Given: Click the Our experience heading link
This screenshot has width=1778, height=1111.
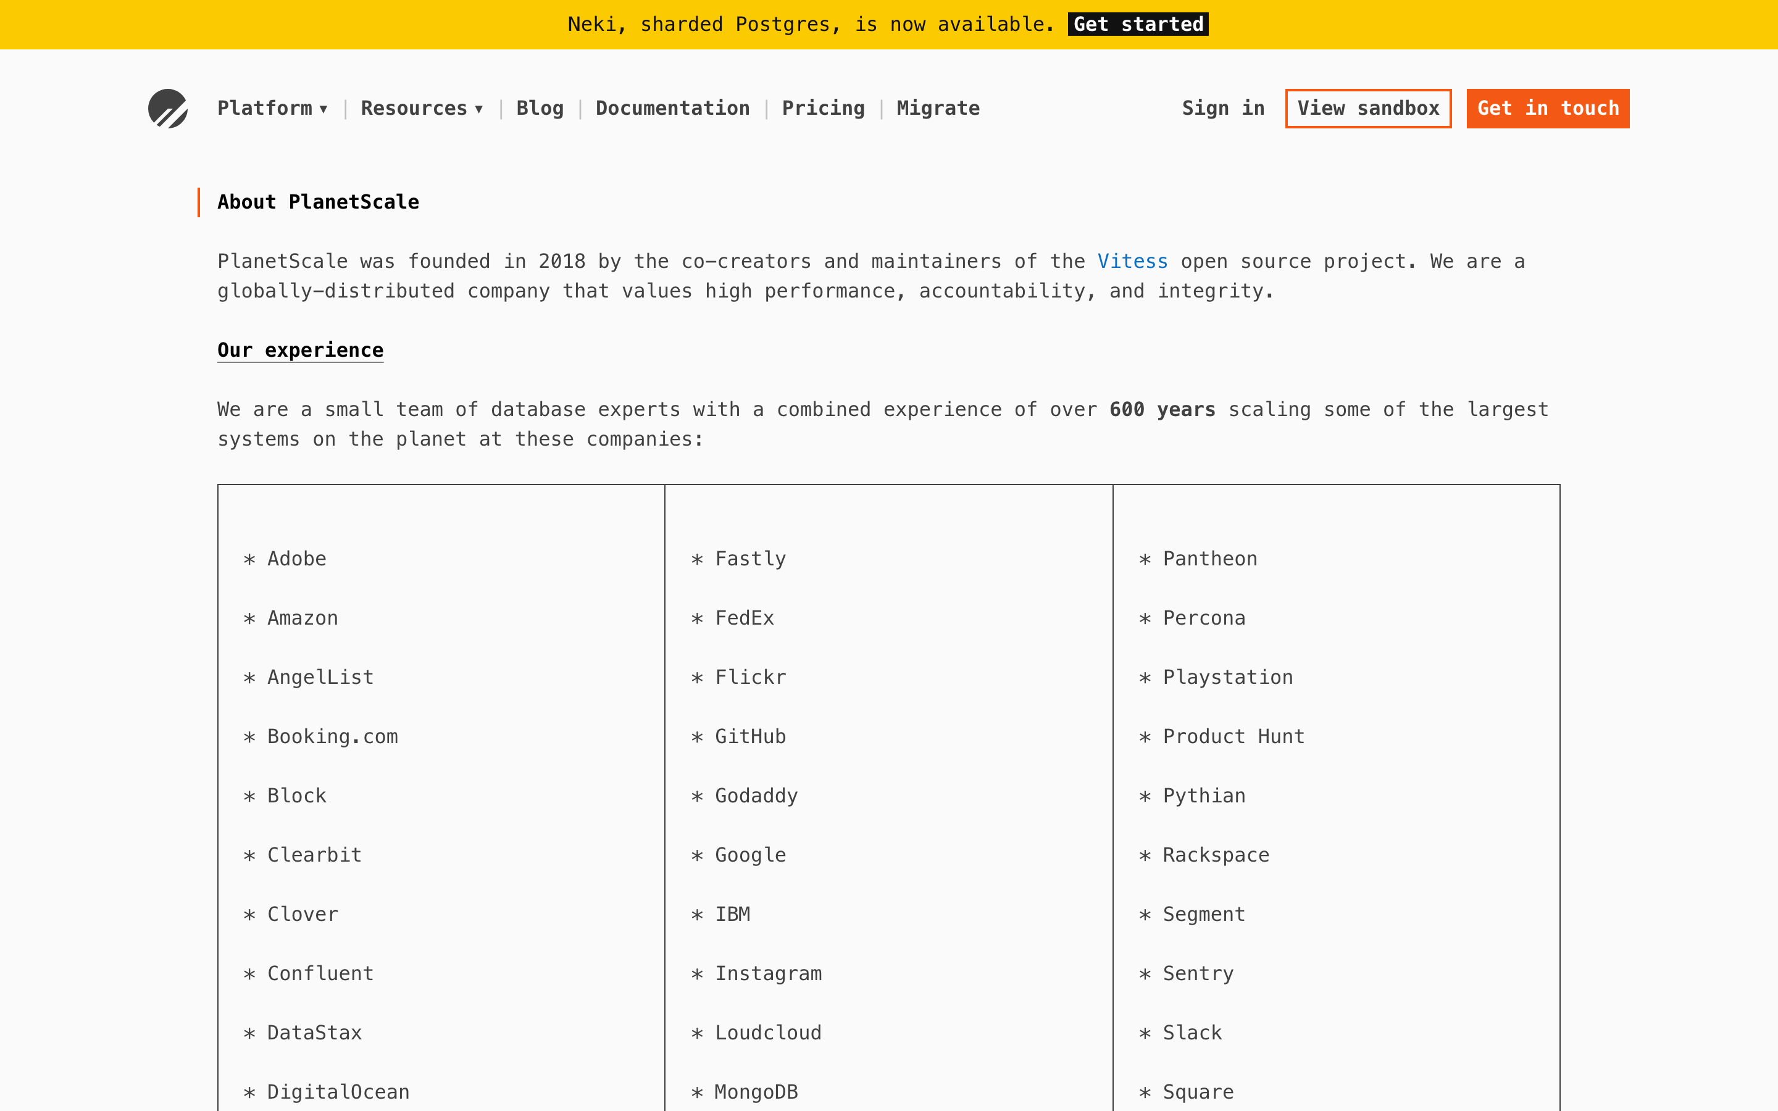Looking at the screenshot, I should 300,351.
